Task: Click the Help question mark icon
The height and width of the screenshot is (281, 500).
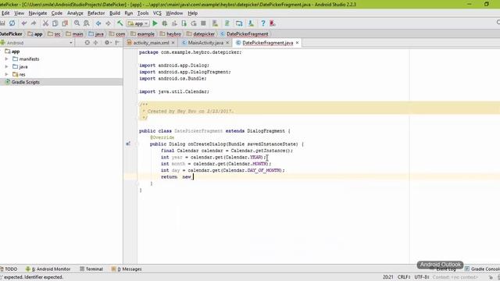Action: point(262,23)
